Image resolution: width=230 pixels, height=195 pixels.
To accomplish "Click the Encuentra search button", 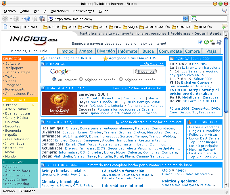I will [x=146, y=71].
